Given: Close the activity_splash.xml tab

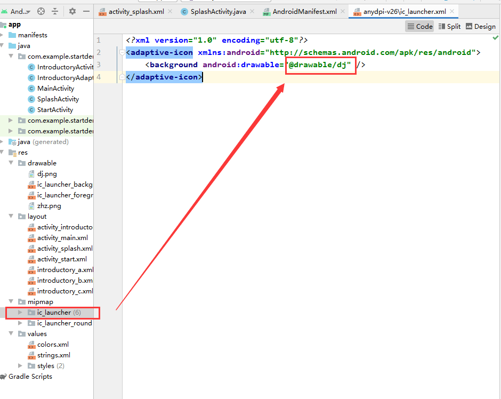Looking at the screenshot, I should click(170, 12).
